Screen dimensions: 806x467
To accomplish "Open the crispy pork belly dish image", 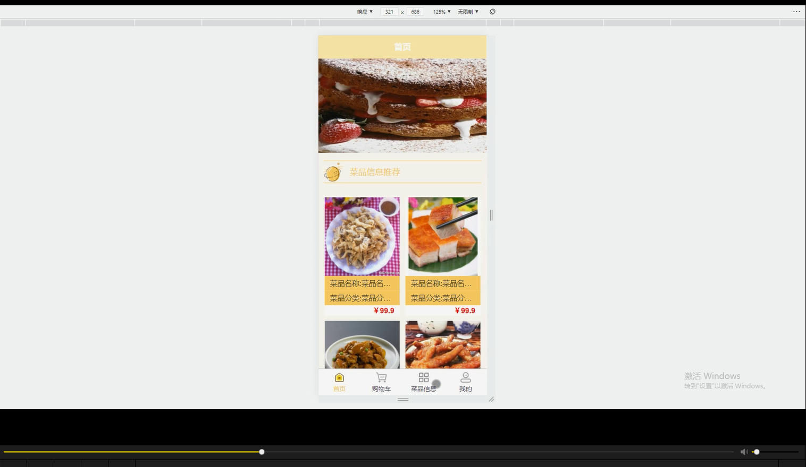I will (443, 237).
